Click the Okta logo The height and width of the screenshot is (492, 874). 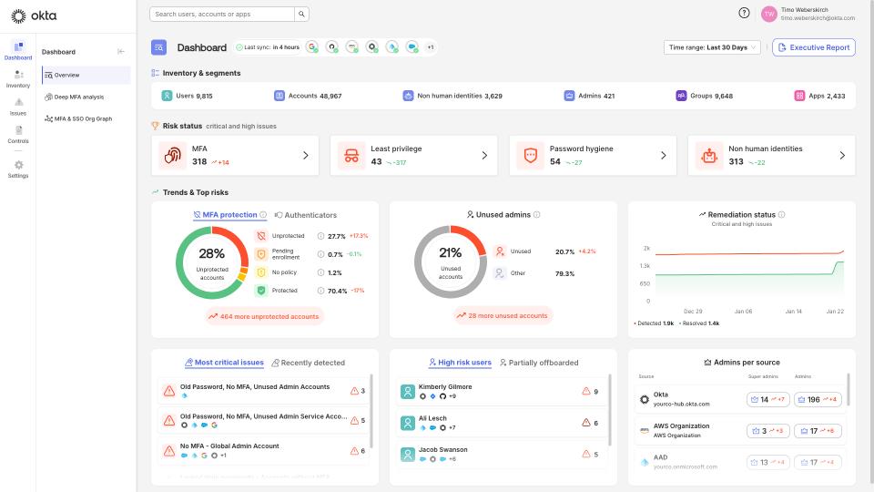(34, 16)
